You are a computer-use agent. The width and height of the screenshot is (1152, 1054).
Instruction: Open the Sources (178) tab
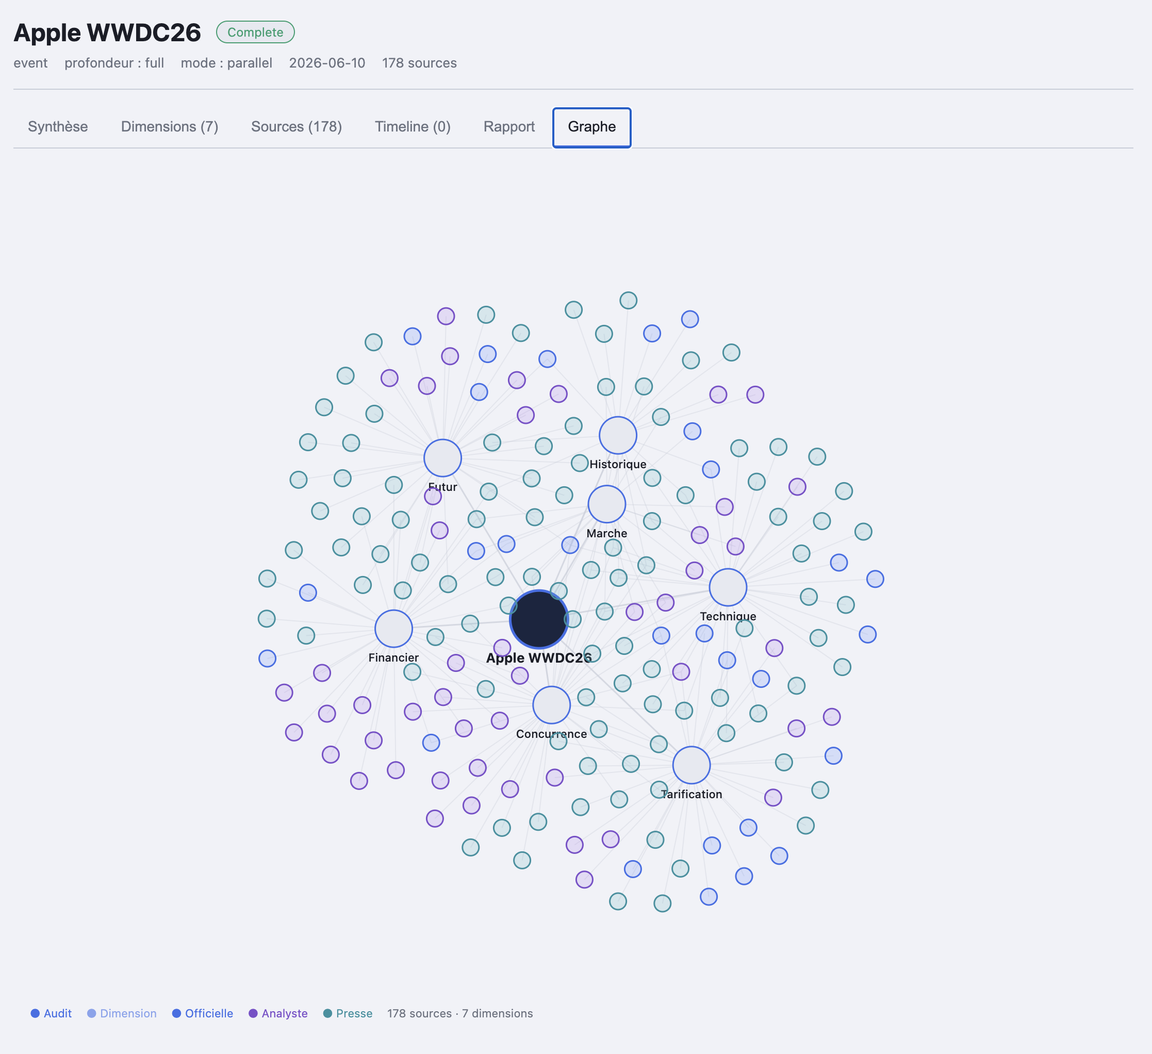[297, 127]
